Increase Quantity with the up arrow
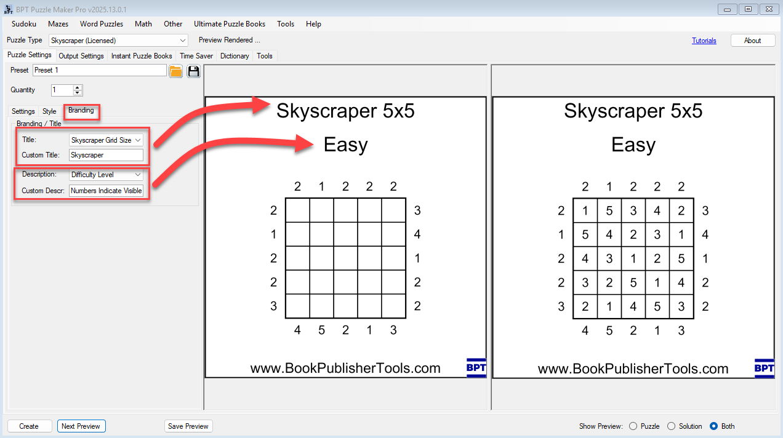The width and height of the screenshot is (783, 438). pyautogui.click(x=78, y=87)
